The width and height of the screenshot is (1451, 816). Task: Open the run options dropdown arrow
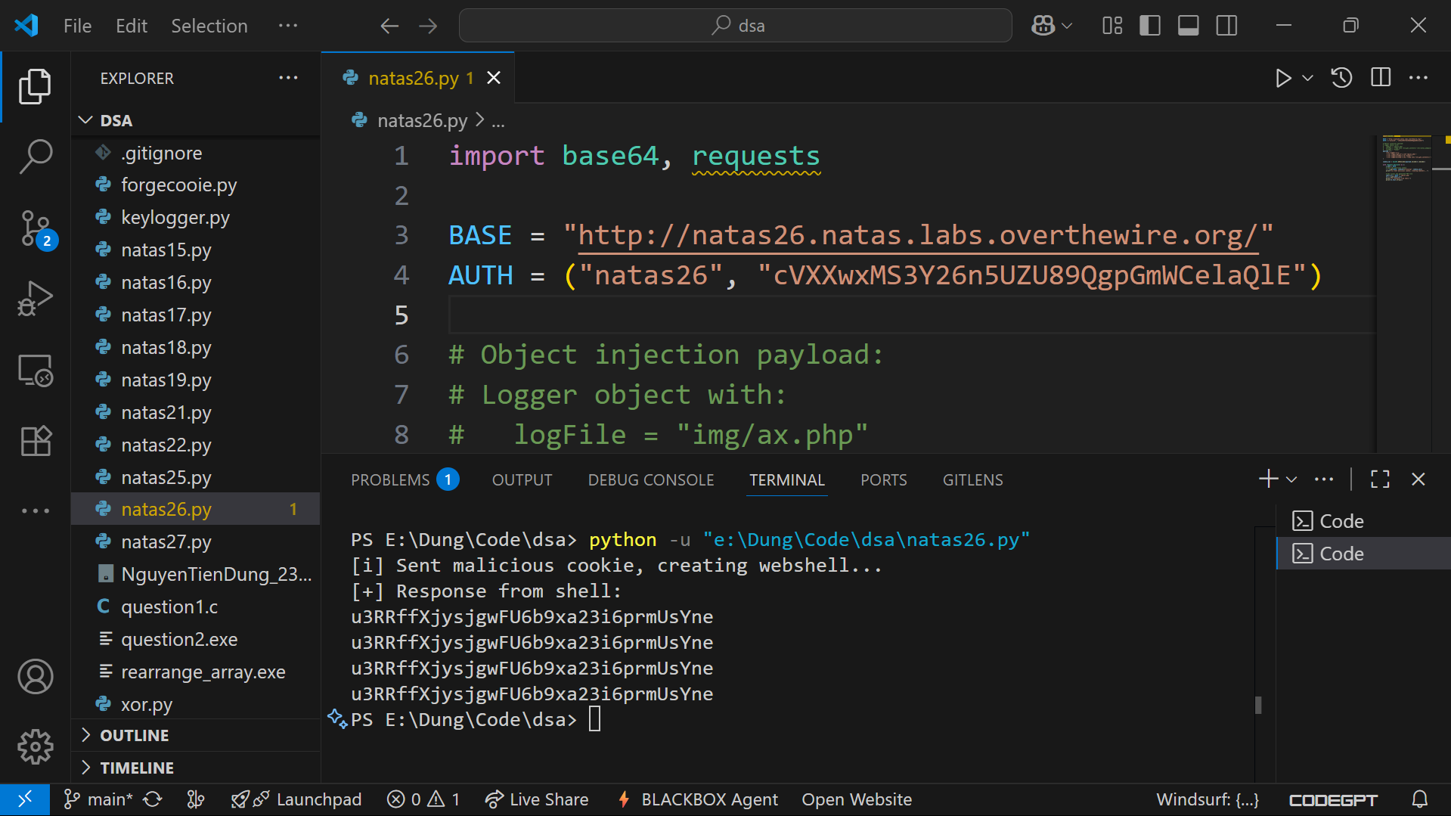tap(1307, 78)
